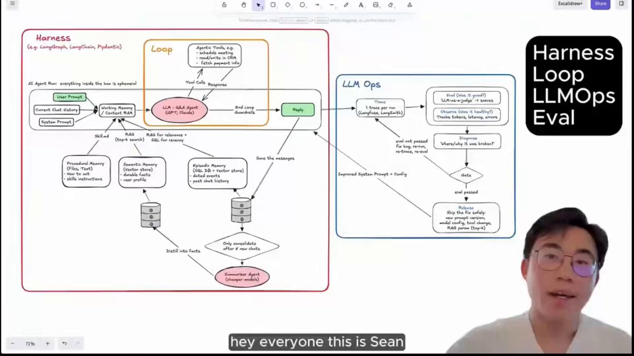This screenshot has height=356, width=634.
Task: Select the Release ship the fix box
Action: click(466, 217)
